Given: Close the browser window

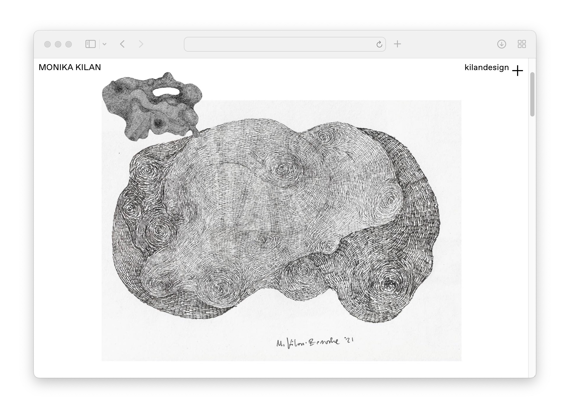Looking at the screenshot, I should click(x=47, y=44).
